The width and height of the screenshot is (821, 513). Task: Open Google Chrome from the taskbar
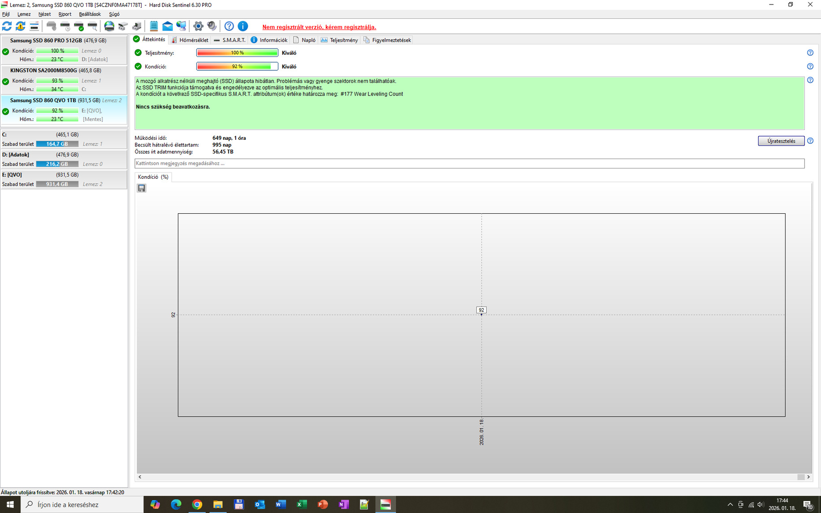pos(197,504)
